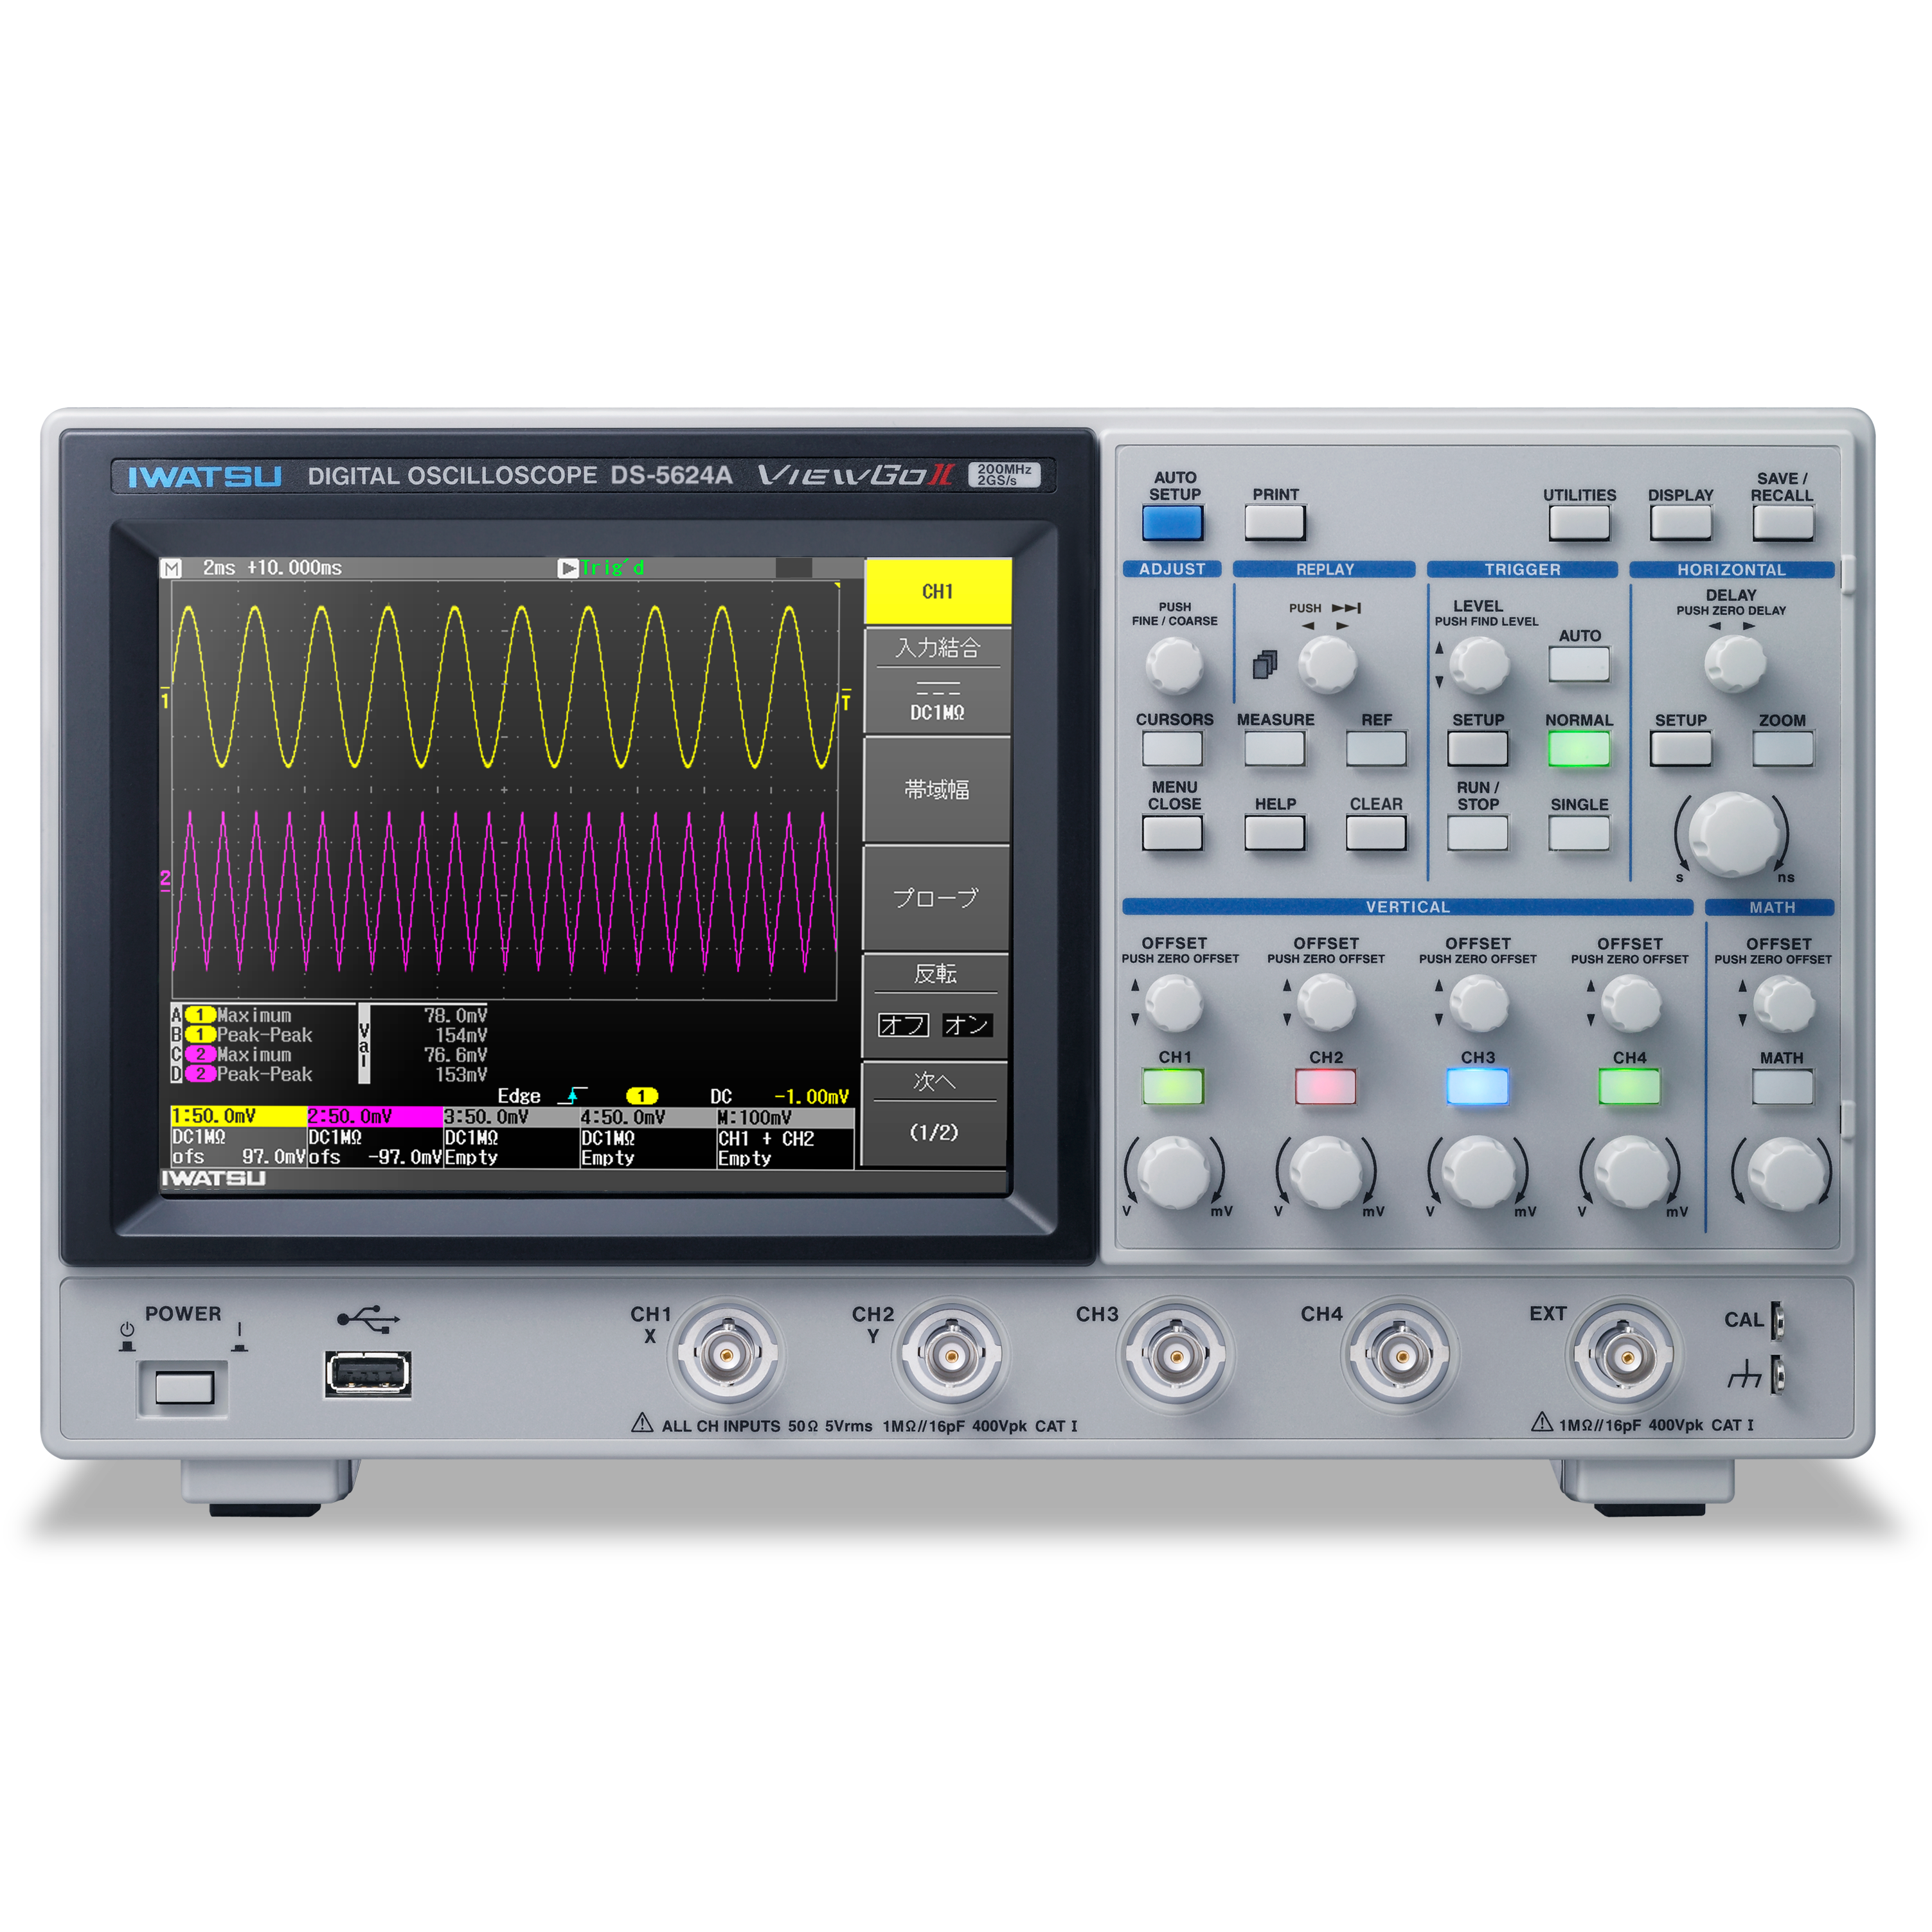This screenshot has width=1932, height=1932.
Task: Push the HELP button
Action: click(x=1275, y=833)
